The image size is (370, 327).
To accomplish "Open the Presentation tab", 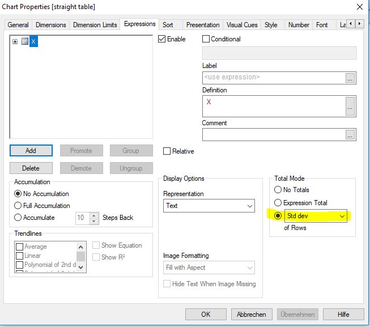I will pos(203,25).
